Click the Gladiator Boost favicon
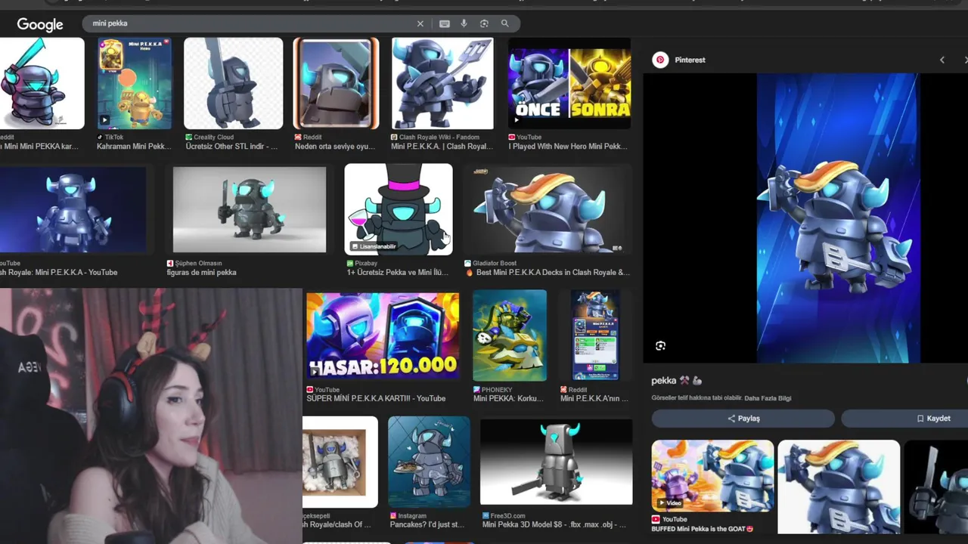 pos(468,264)
